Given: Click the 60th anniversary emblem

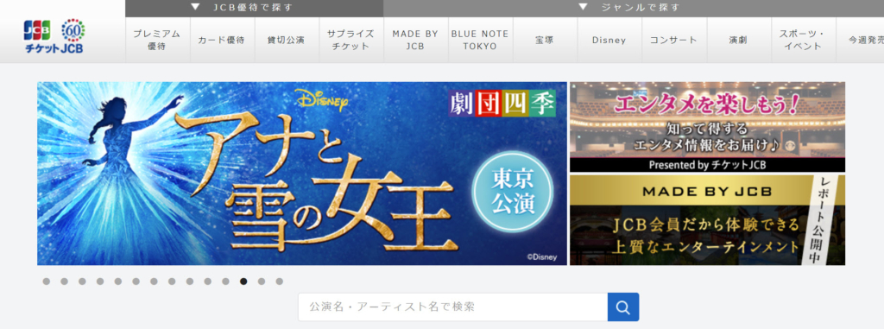Looking at the screenshot, I should (x=73, y=29).
